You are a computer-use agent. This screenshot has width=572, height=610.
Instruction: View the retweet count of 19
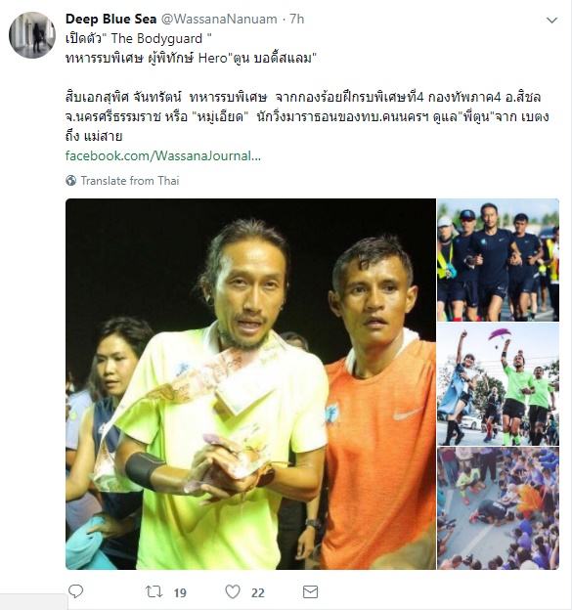[x=180, y=592]
